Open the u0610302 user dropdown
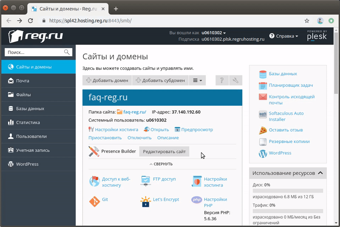The height and width of the screenshot is (227, 340). coord(214,33)
